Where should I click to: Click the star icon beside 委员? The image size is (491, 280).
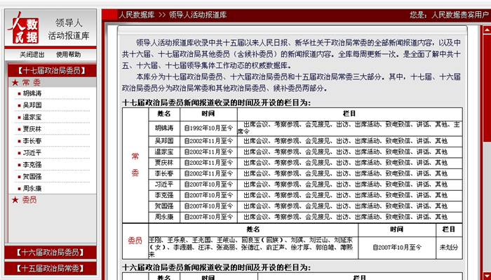pyautogui.click(x=15, y=200)
